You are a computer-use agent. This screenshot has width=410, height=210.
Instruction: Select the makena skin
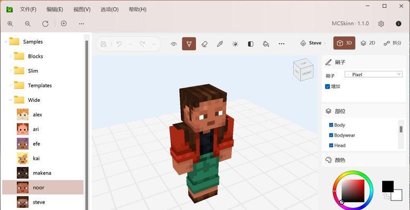(x=43, y=173)
